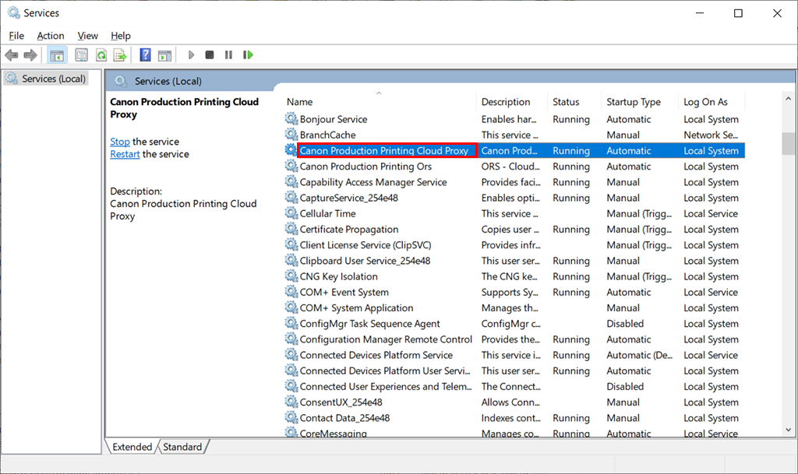Click the Properties toolbar icon
798x474 pixels.
click(81, 55)
